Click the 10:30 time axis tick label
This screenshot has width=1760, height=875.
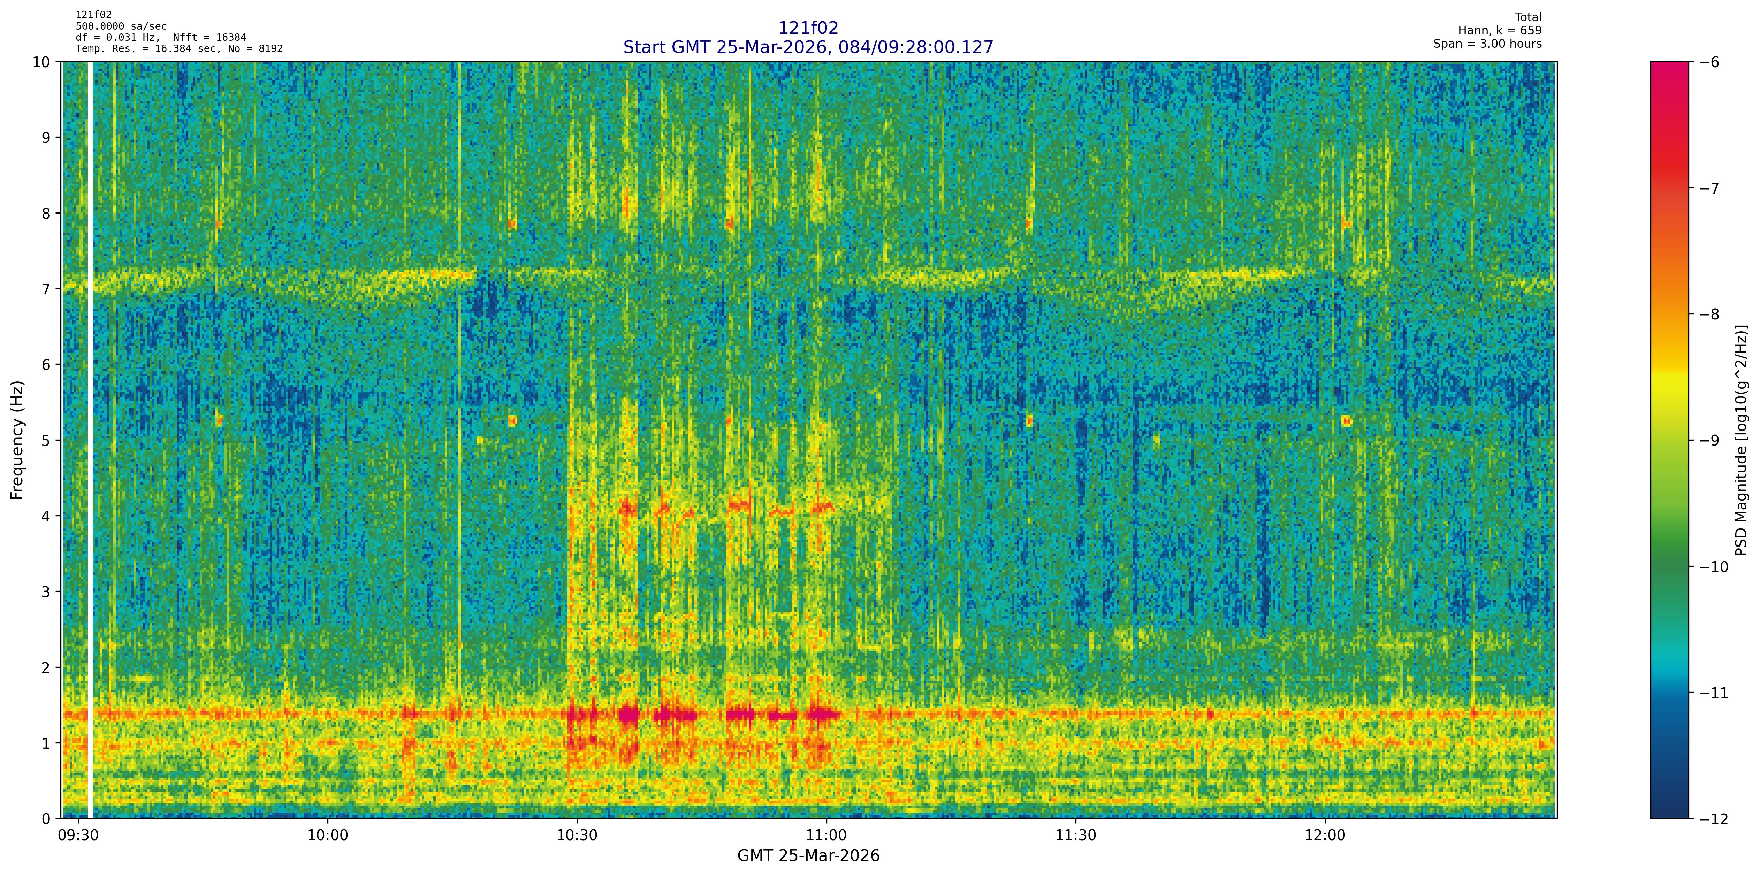tap(577, 835)
